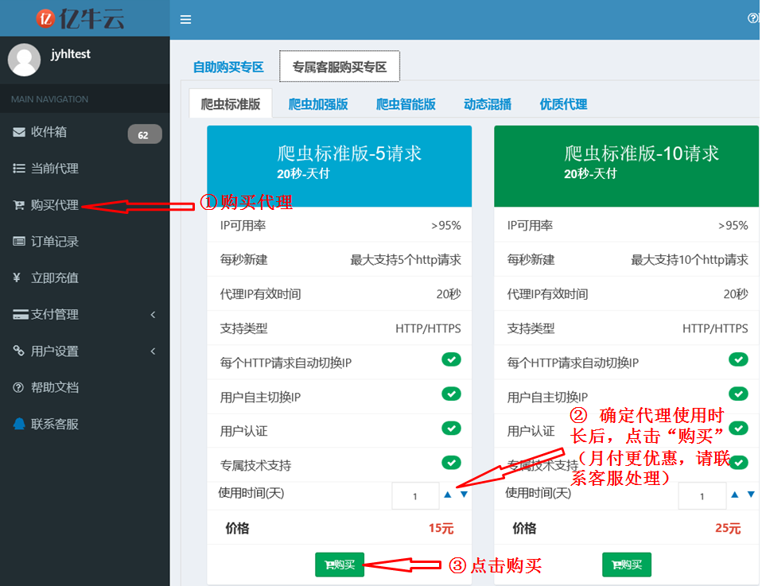Switch to 专属客服购买专区 tab

(339, 67)
